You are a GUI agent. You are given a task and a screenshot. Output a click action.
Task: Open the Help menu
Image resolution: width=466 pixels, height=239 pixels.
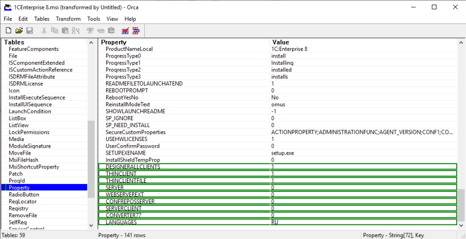[x=130, y=19]
